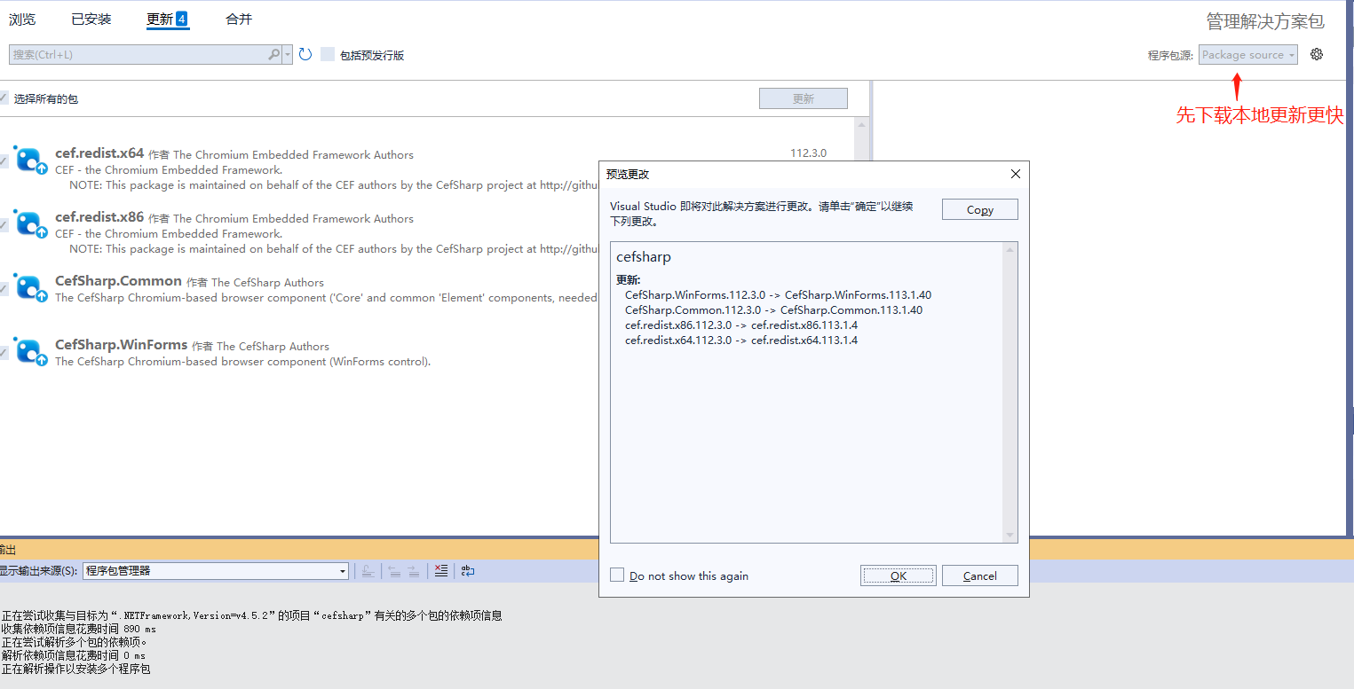Viewport: 1354px width, 689px height.
Task: Open output source dropdown 程序包管理器
Action: point(216,571)
